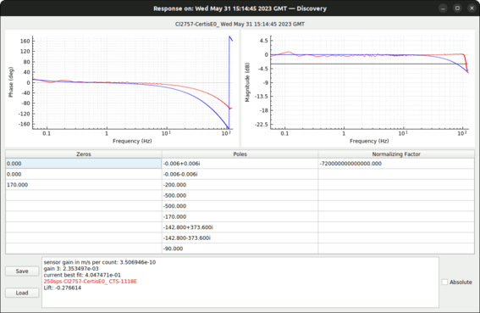Select the highlighted first zero cell 0.000

(84, 164)
